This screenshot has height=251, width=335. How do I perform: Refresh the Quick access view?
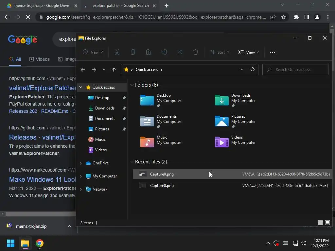(x=253, y=69)
